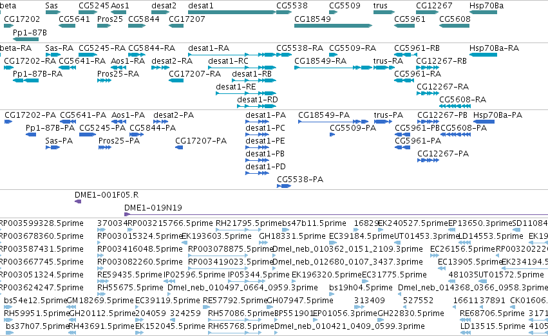548x336 pixels.
Task: Click the bs19h04.5prime EST label
Action: coord(361,288)
